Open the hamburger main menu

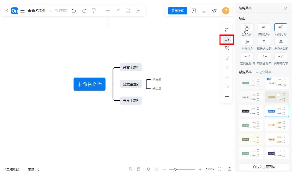(22, 11)
